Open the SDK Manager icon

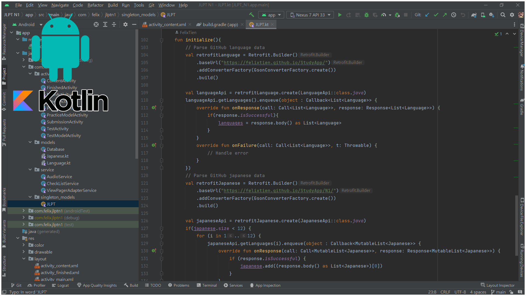click(x=492, y=15)
